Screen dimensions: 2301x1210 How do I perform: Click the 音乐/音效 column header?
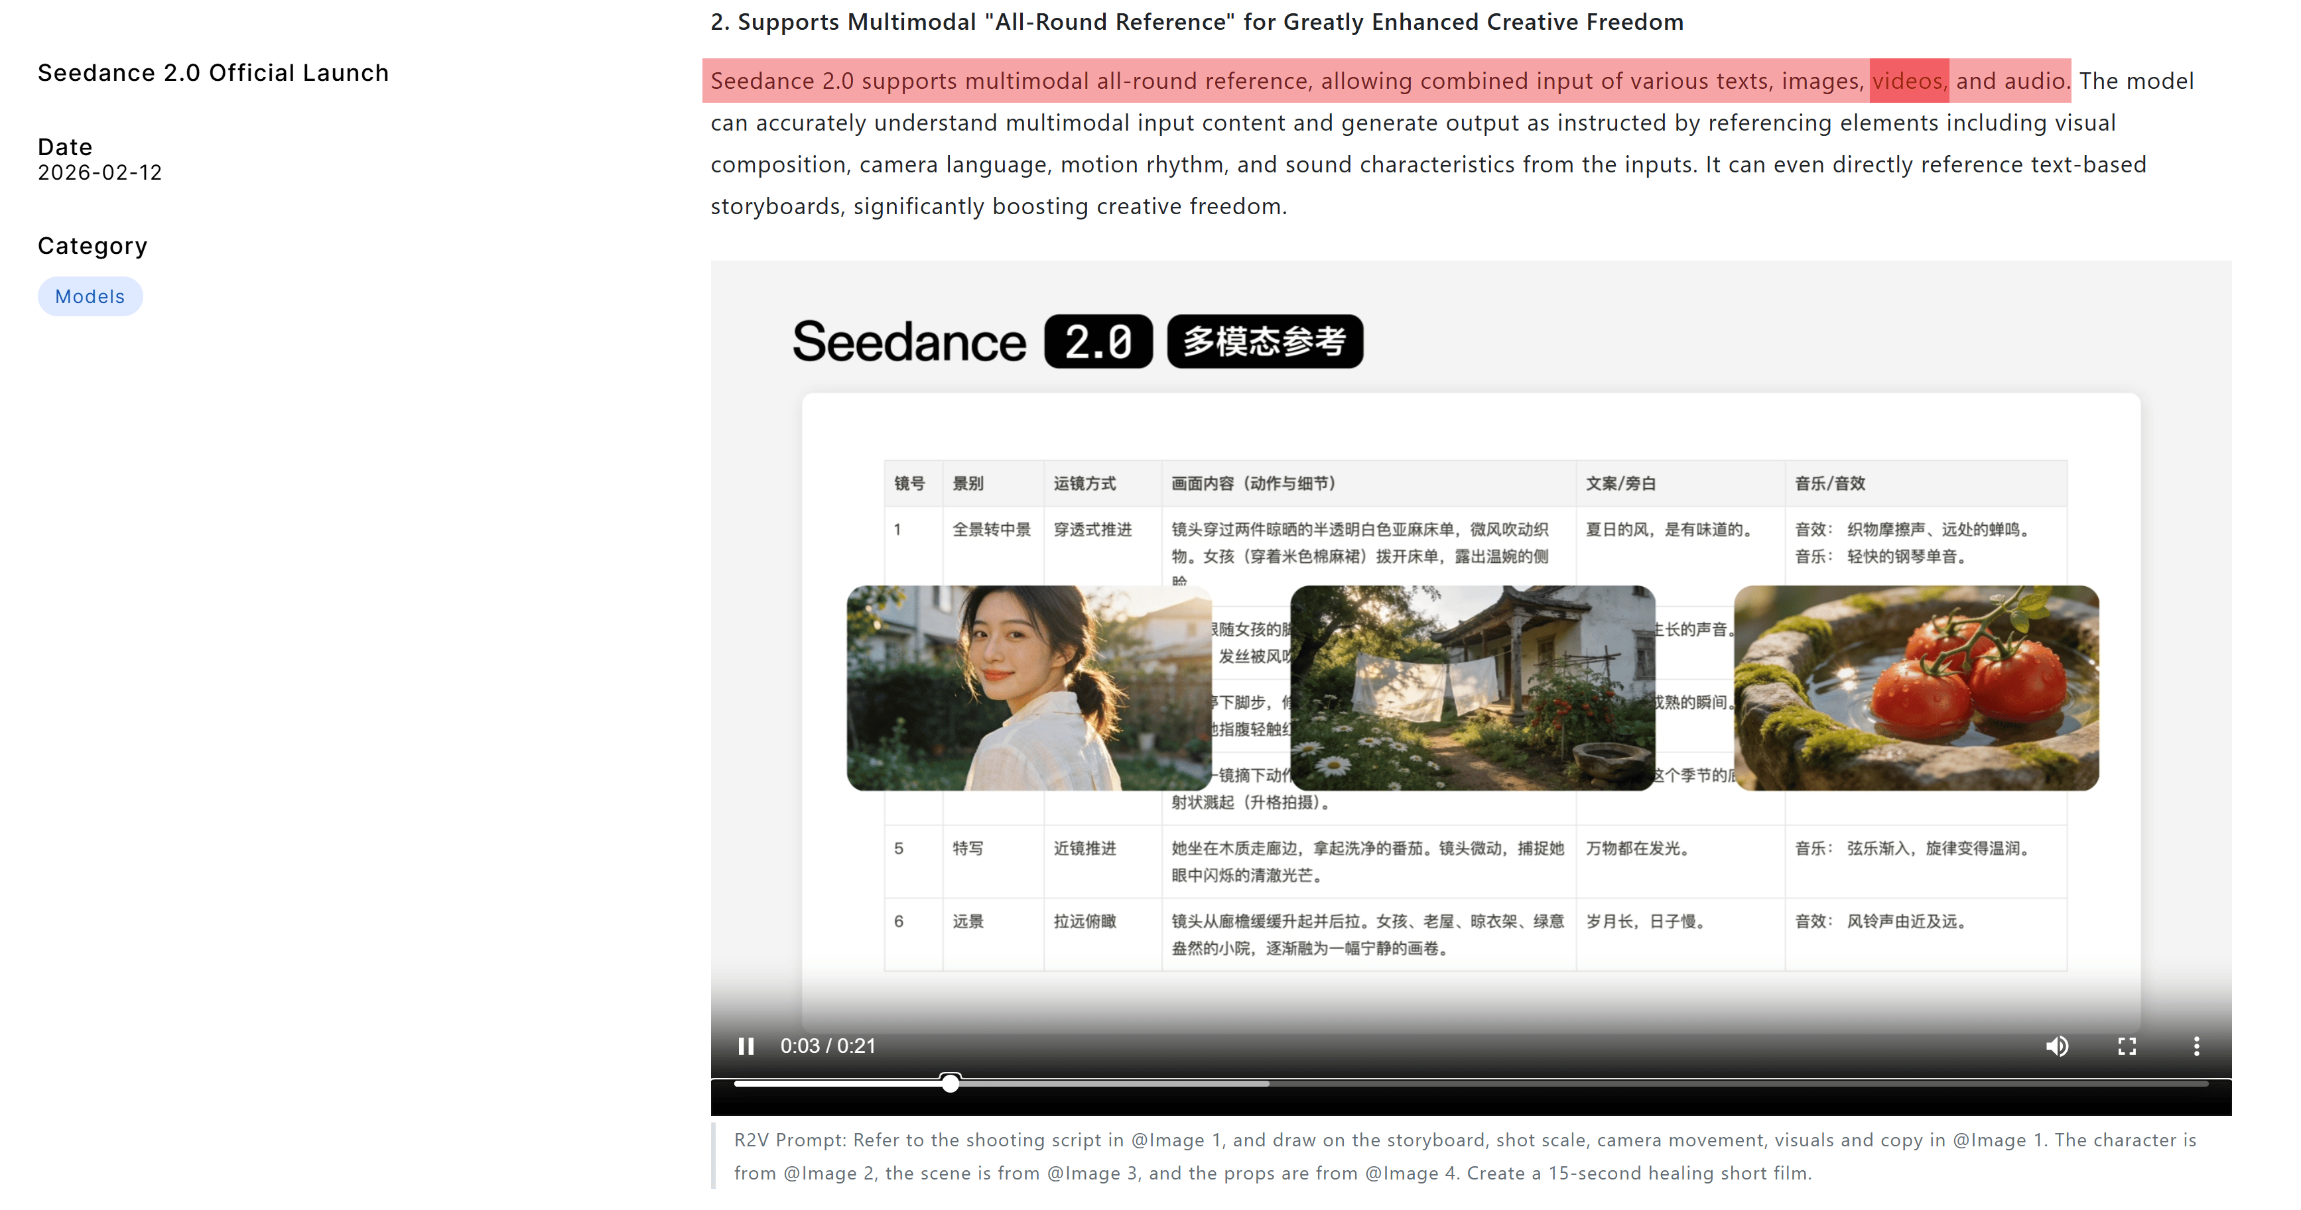point(1829,483)
